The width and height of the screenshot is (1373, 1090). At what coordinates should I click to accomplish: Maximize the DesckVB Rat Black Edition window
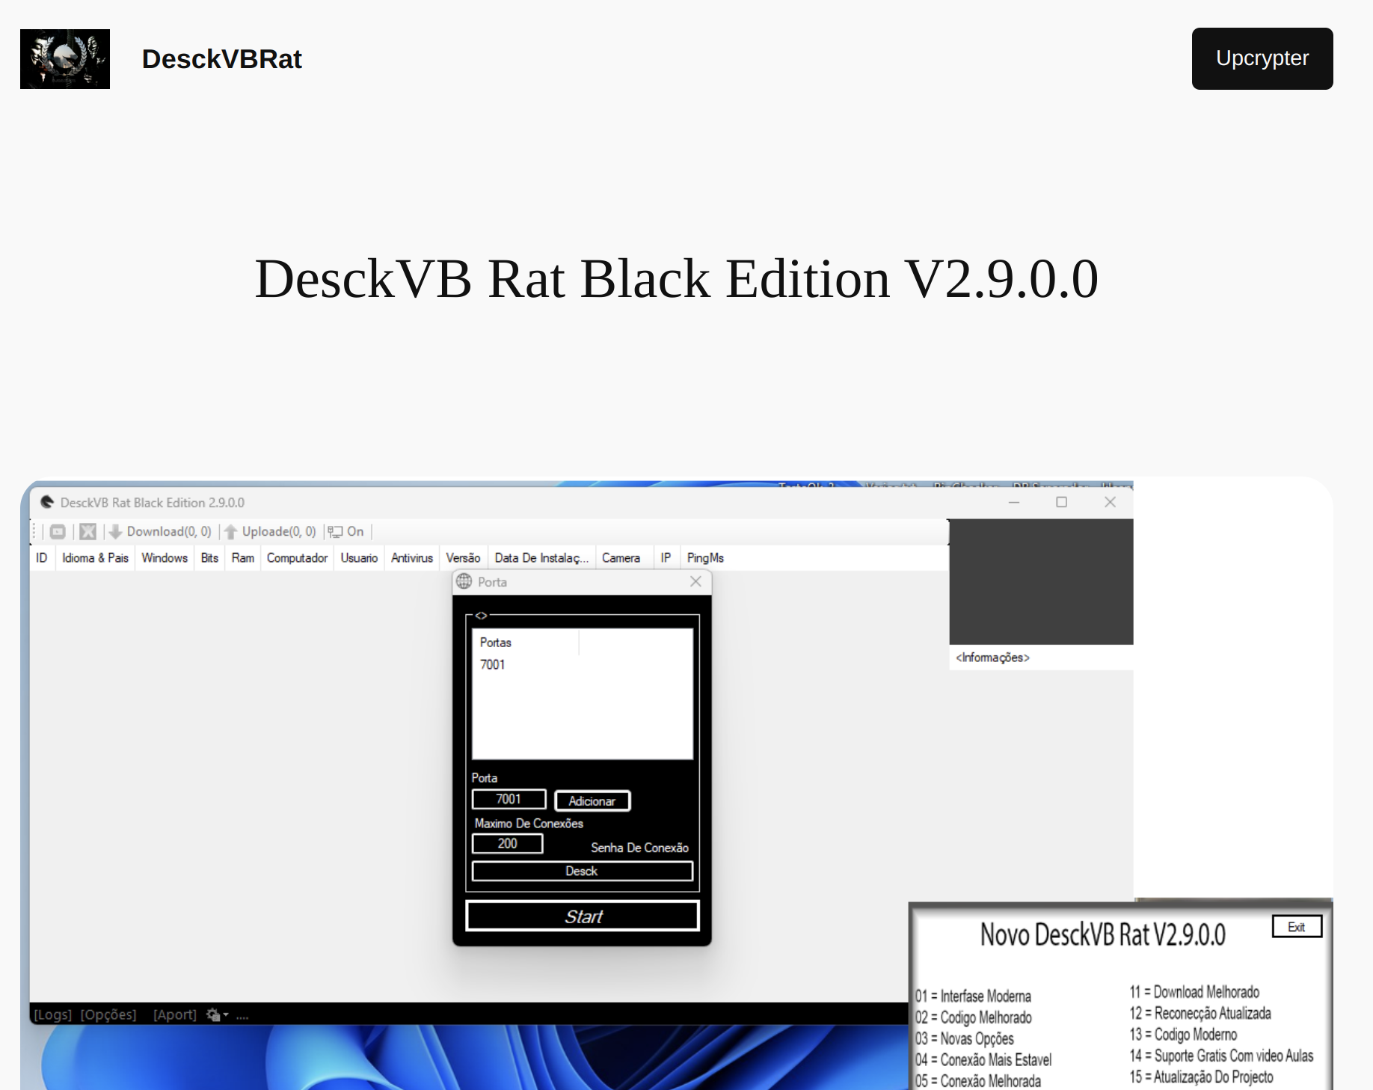coord(1061,502)
